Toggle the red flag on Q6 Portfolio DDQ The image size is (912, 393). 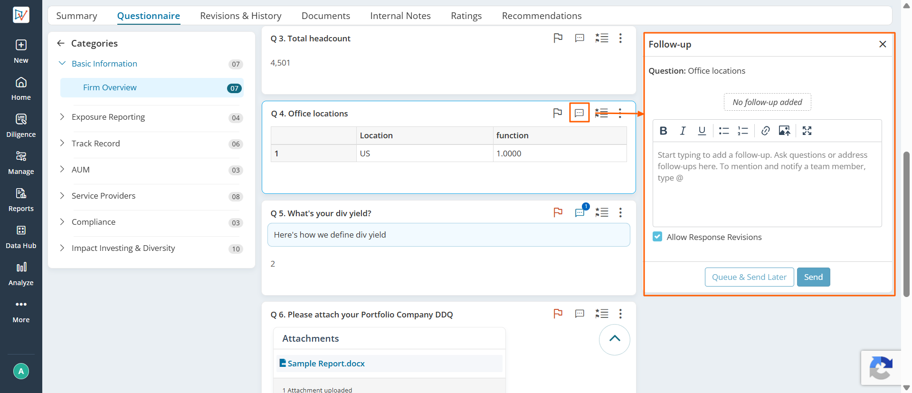[558, 314]
